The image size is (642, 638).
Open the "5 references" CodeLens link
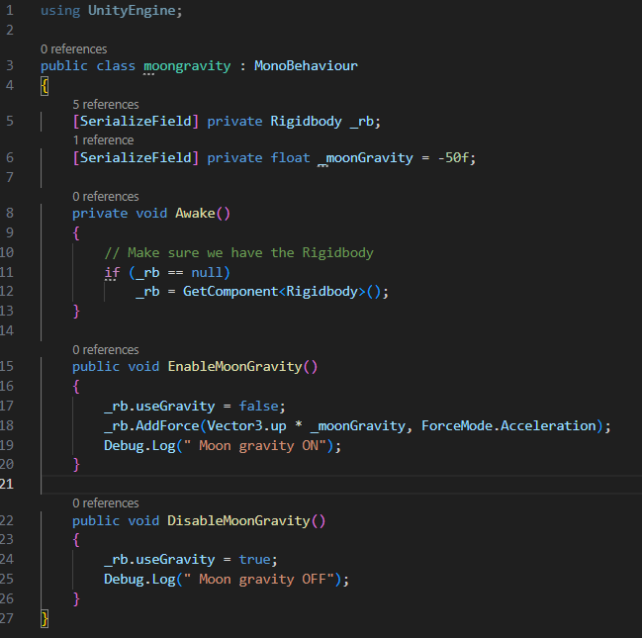pos(105,104)
